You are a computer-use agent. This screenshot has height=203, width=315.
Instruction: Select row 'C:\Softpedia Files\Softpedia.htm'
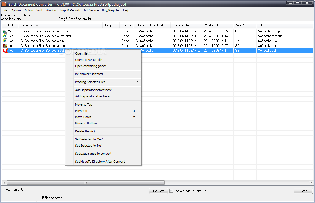tap(157, 41)
